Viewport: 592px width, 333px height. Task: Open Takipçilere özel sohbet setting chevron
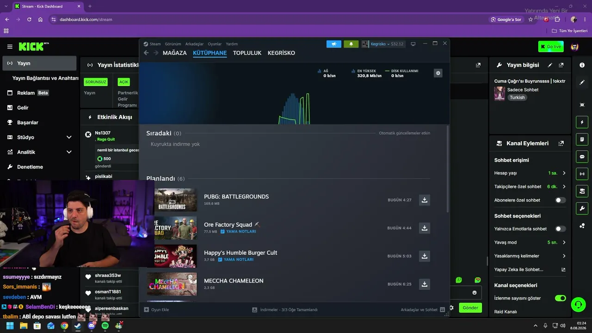tap(564, 187)
